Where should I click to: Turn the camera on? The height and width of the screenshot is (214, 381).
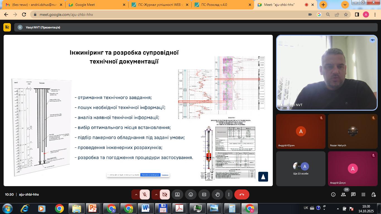point(165,194)
